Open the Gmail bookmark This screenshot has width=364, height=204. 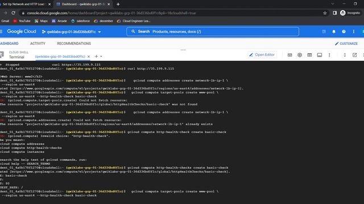pos(5,21)
